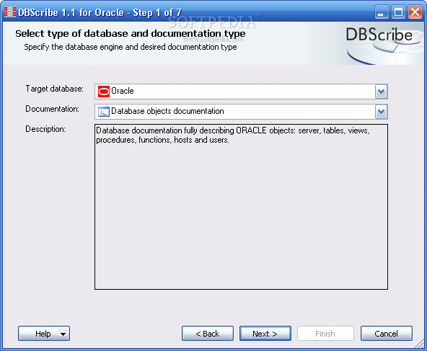The width and height of the screenshot is (427, 351).
Task: Click the red Oracle logo icon
Action: [103, 92]
